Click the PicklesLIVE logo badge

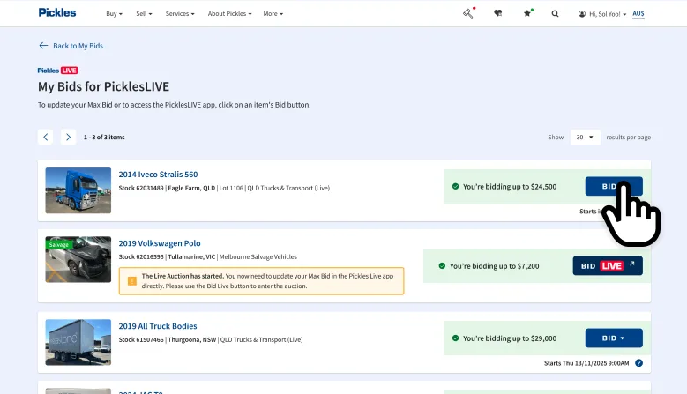tap(57, 71)
